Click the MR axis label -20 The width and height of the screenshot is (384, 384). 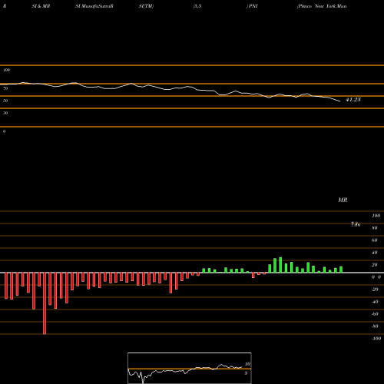[375, 290]
